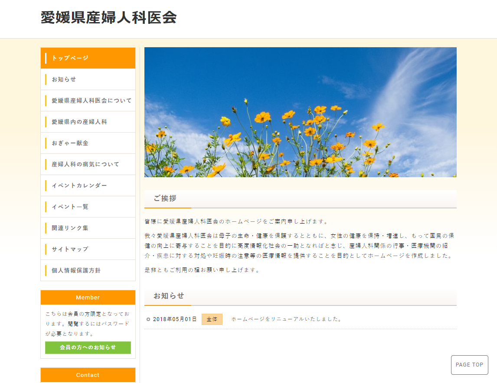Viewport: 497px width, 383px height.
Task: Click the Member box header
Action: pos(88,298)
